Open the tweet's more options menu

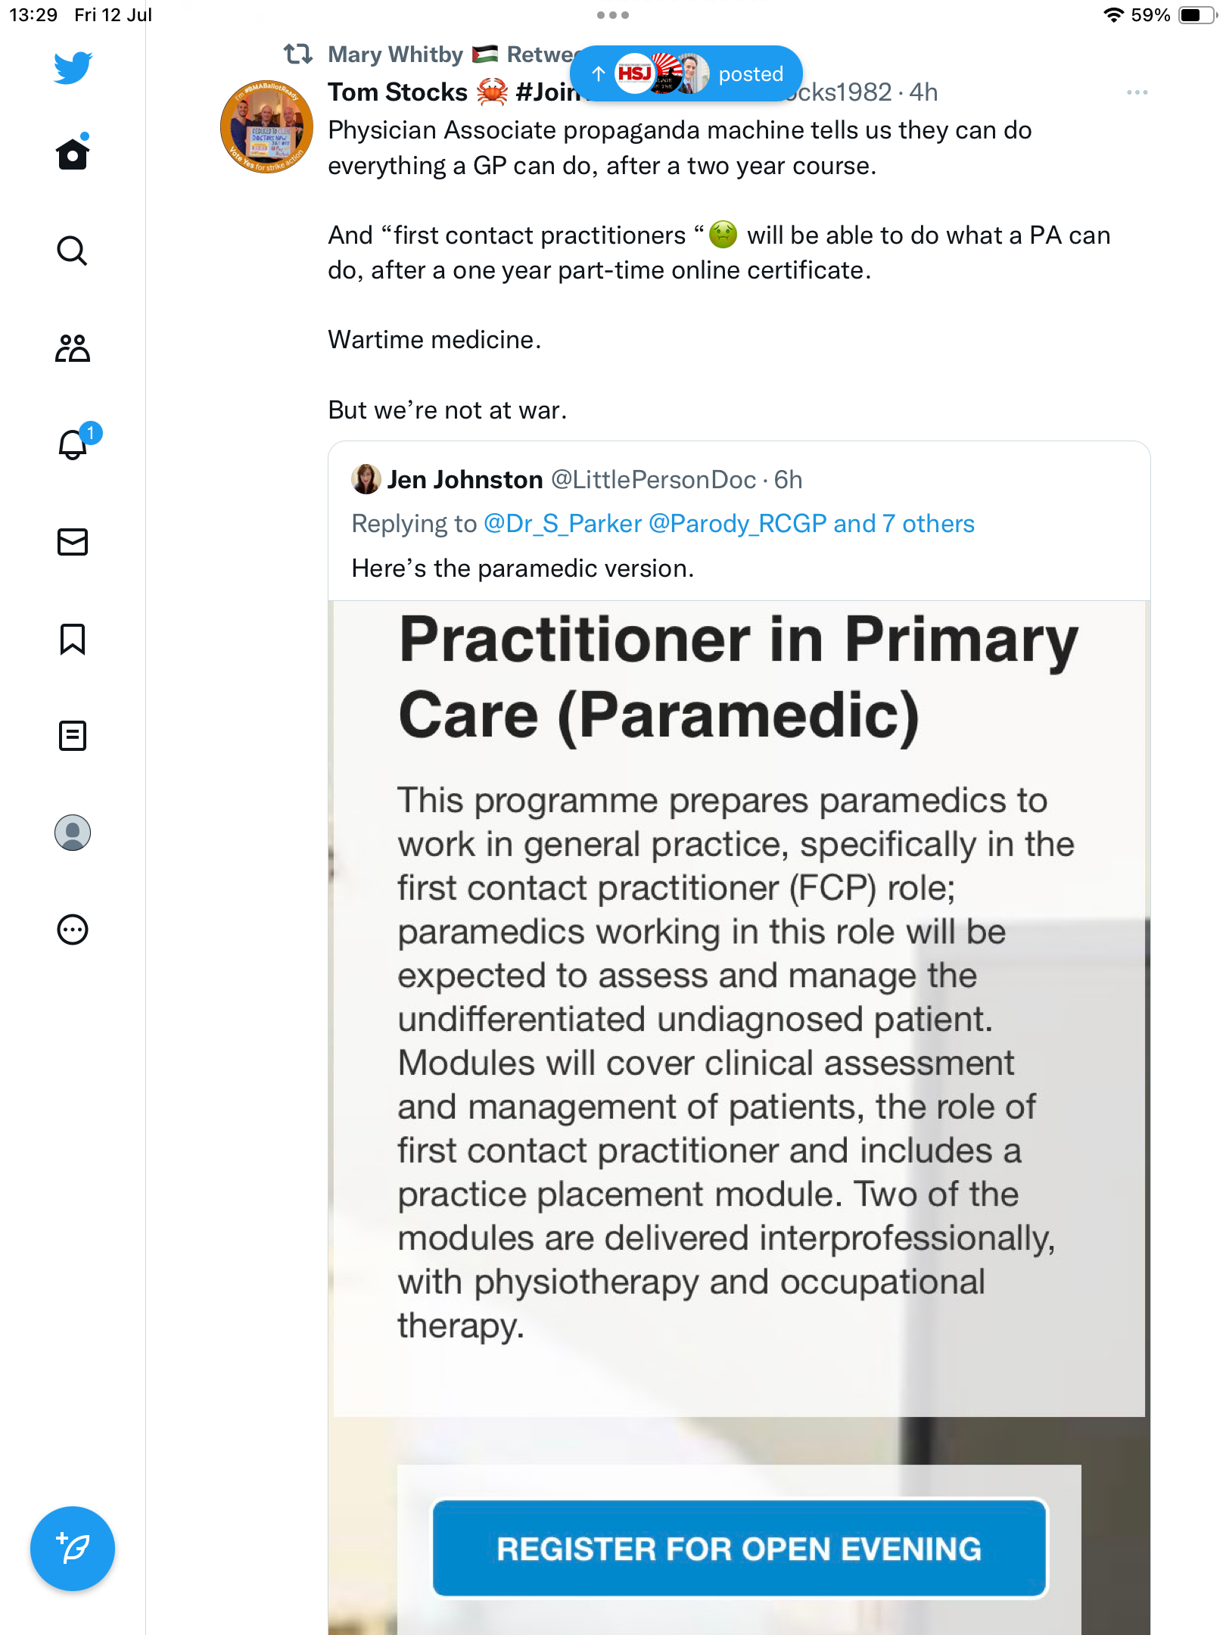pos(1137,92)
